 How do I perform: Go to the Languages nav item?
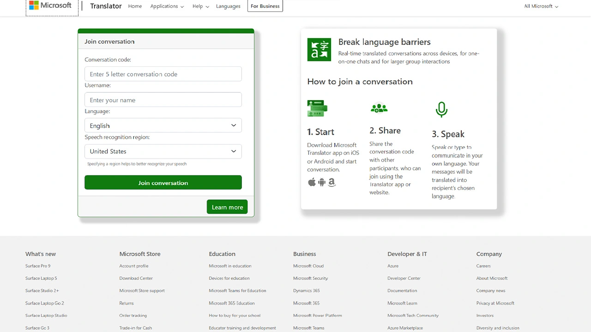click(x=228, y=6)
